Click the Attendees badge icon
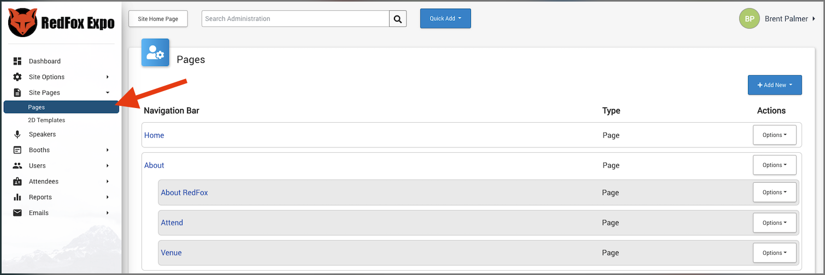The width and height of the screenshot is (825, 275). pos(17,181)
